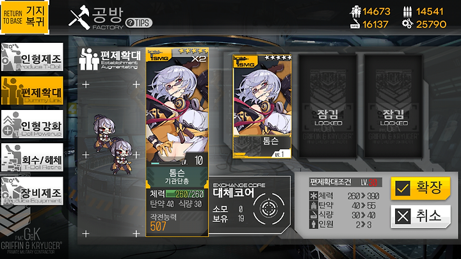Tap the first locked 잠김 slot
Screen dimensions: 461x259
[328, 106]
